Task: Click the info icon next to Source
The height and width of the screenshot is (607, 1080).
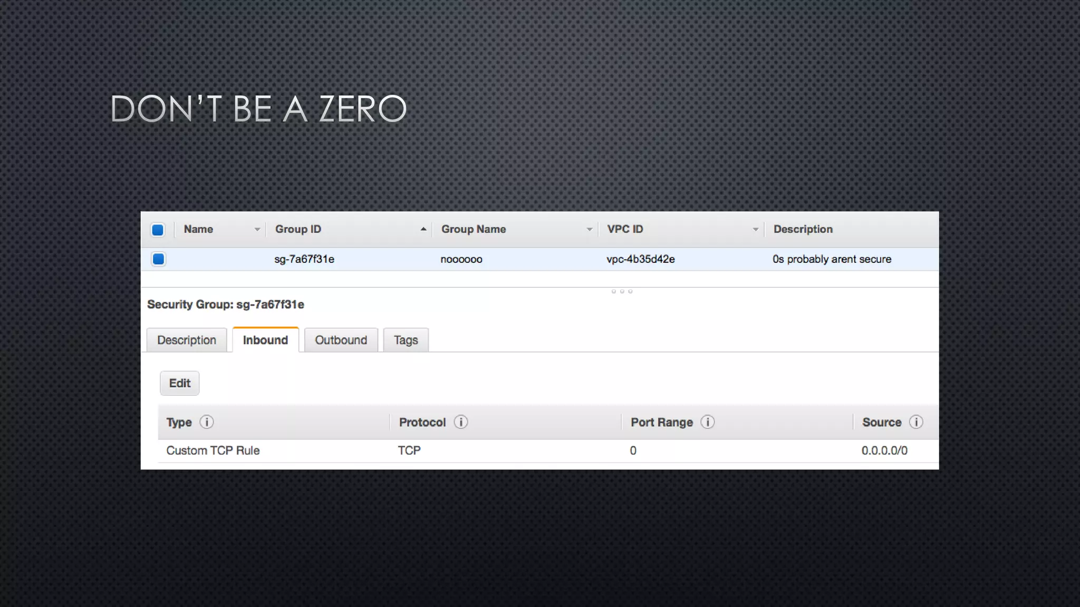Action: [x=916, y=422]
